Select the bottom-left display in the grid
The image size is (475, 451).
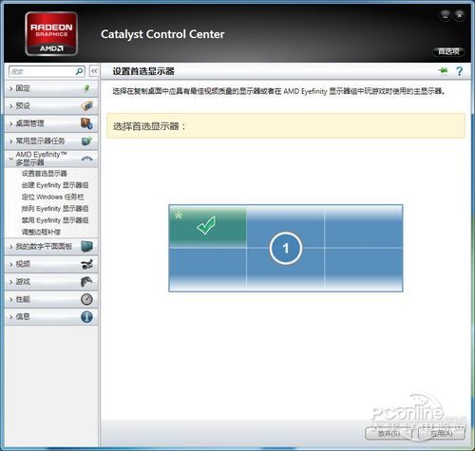point(208,269)
